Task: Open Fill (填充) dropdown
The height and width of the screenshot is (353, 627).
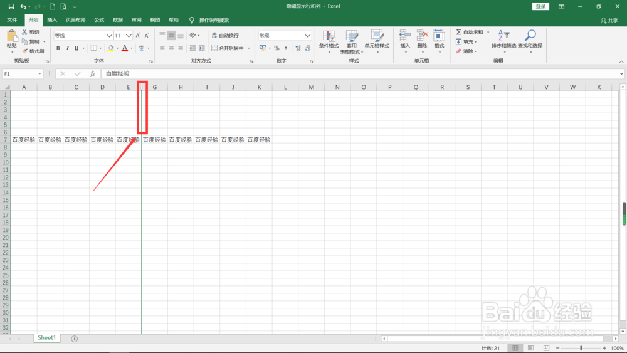Action: (x=466, y=41)
